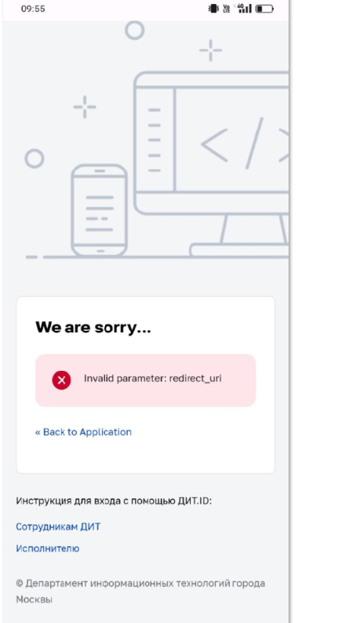Screen dimensions: 349x623
Task: Click the red error X icon
Action: coord(61,380)
